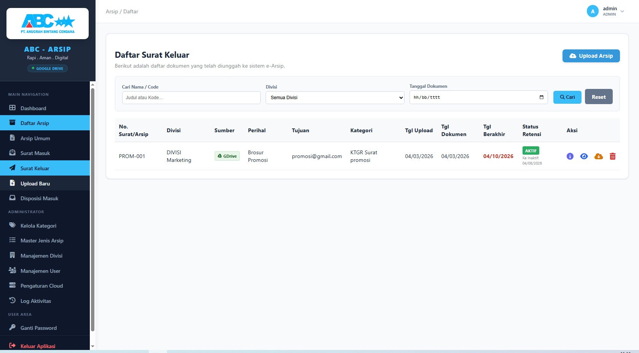
Task: Click sidebar scrollbar up arrow
Action: pos(92,84)
